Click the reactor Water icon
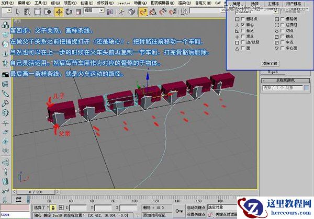The image size is (314, 219). (5, 151)
